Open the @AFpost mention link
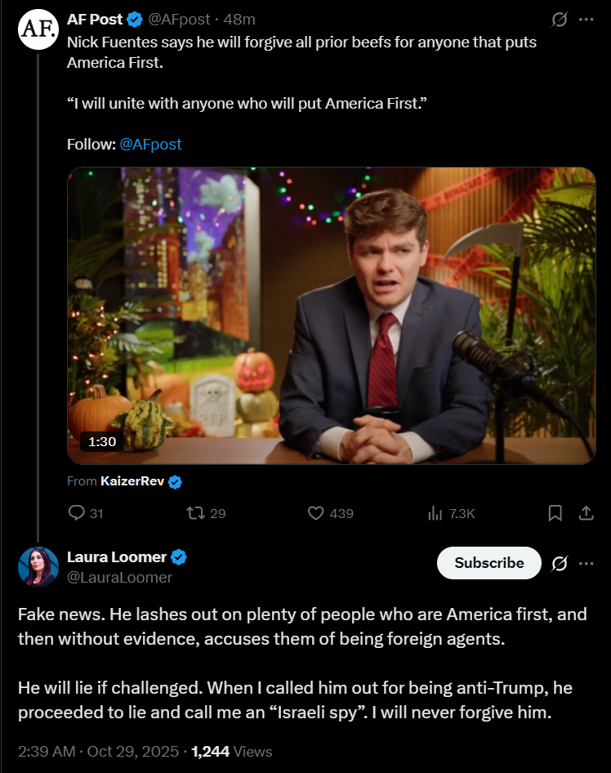Screen dimensions: 611x773 (x=150, y=145)
